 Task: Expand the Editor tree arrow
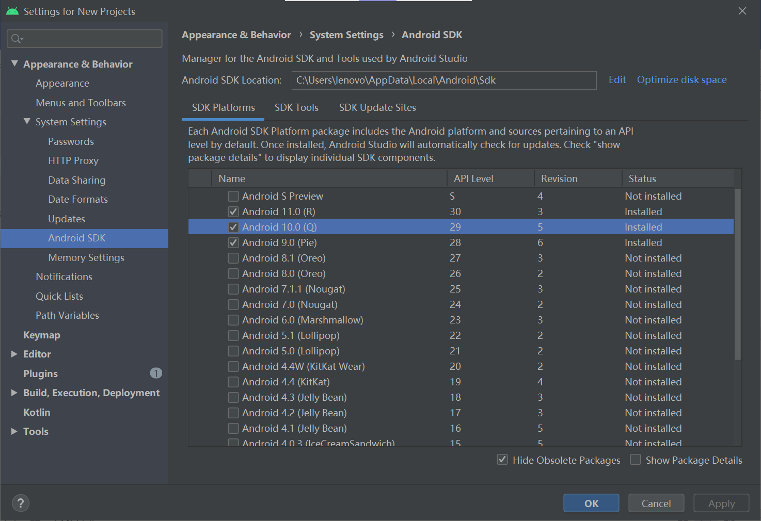pos(14,354)
